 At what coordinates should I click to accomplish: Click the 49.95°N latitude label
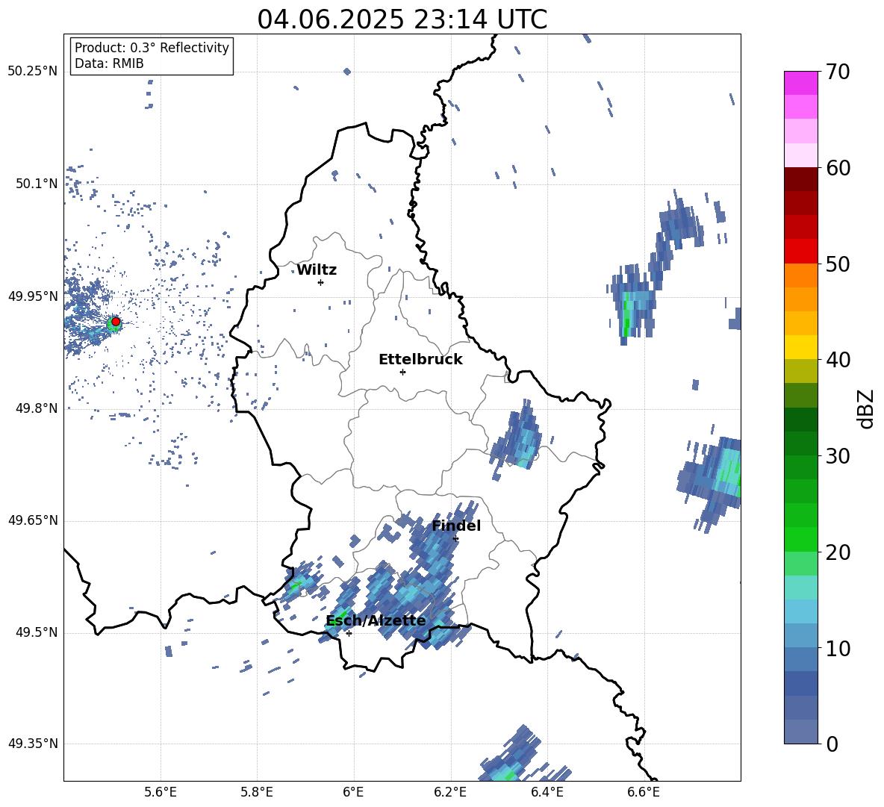coord(33,296)
